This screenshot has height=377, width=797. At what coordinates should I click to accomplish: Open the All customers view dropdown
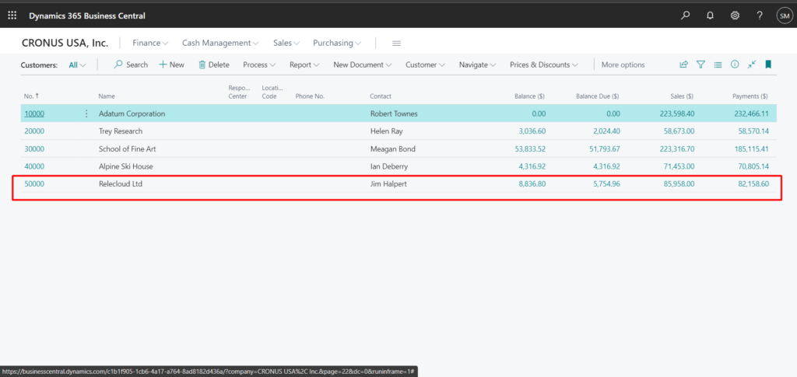point(77,65)
